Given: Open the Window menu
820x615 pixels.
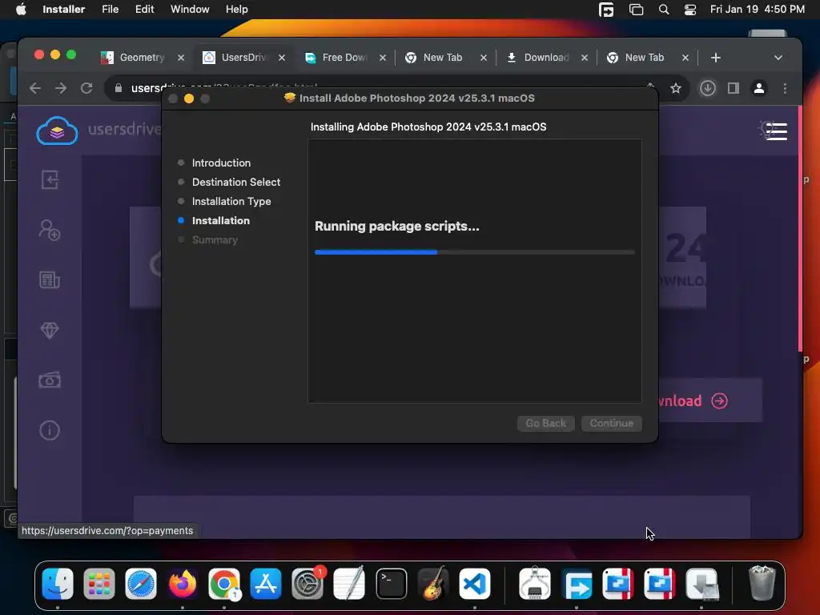Looking at the screenshot, I should [190, 10].
